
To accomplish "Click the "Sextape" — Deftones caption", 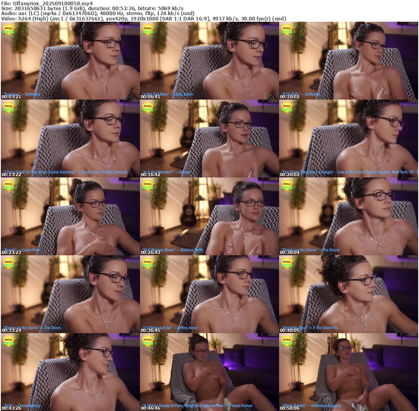I will [x=21, y=94].
